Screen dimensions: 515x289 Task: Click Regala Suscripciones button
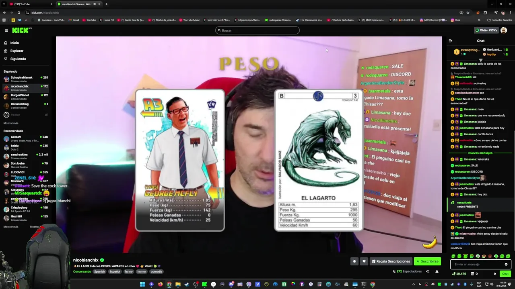pyautogui.click(x=390, y=261)
